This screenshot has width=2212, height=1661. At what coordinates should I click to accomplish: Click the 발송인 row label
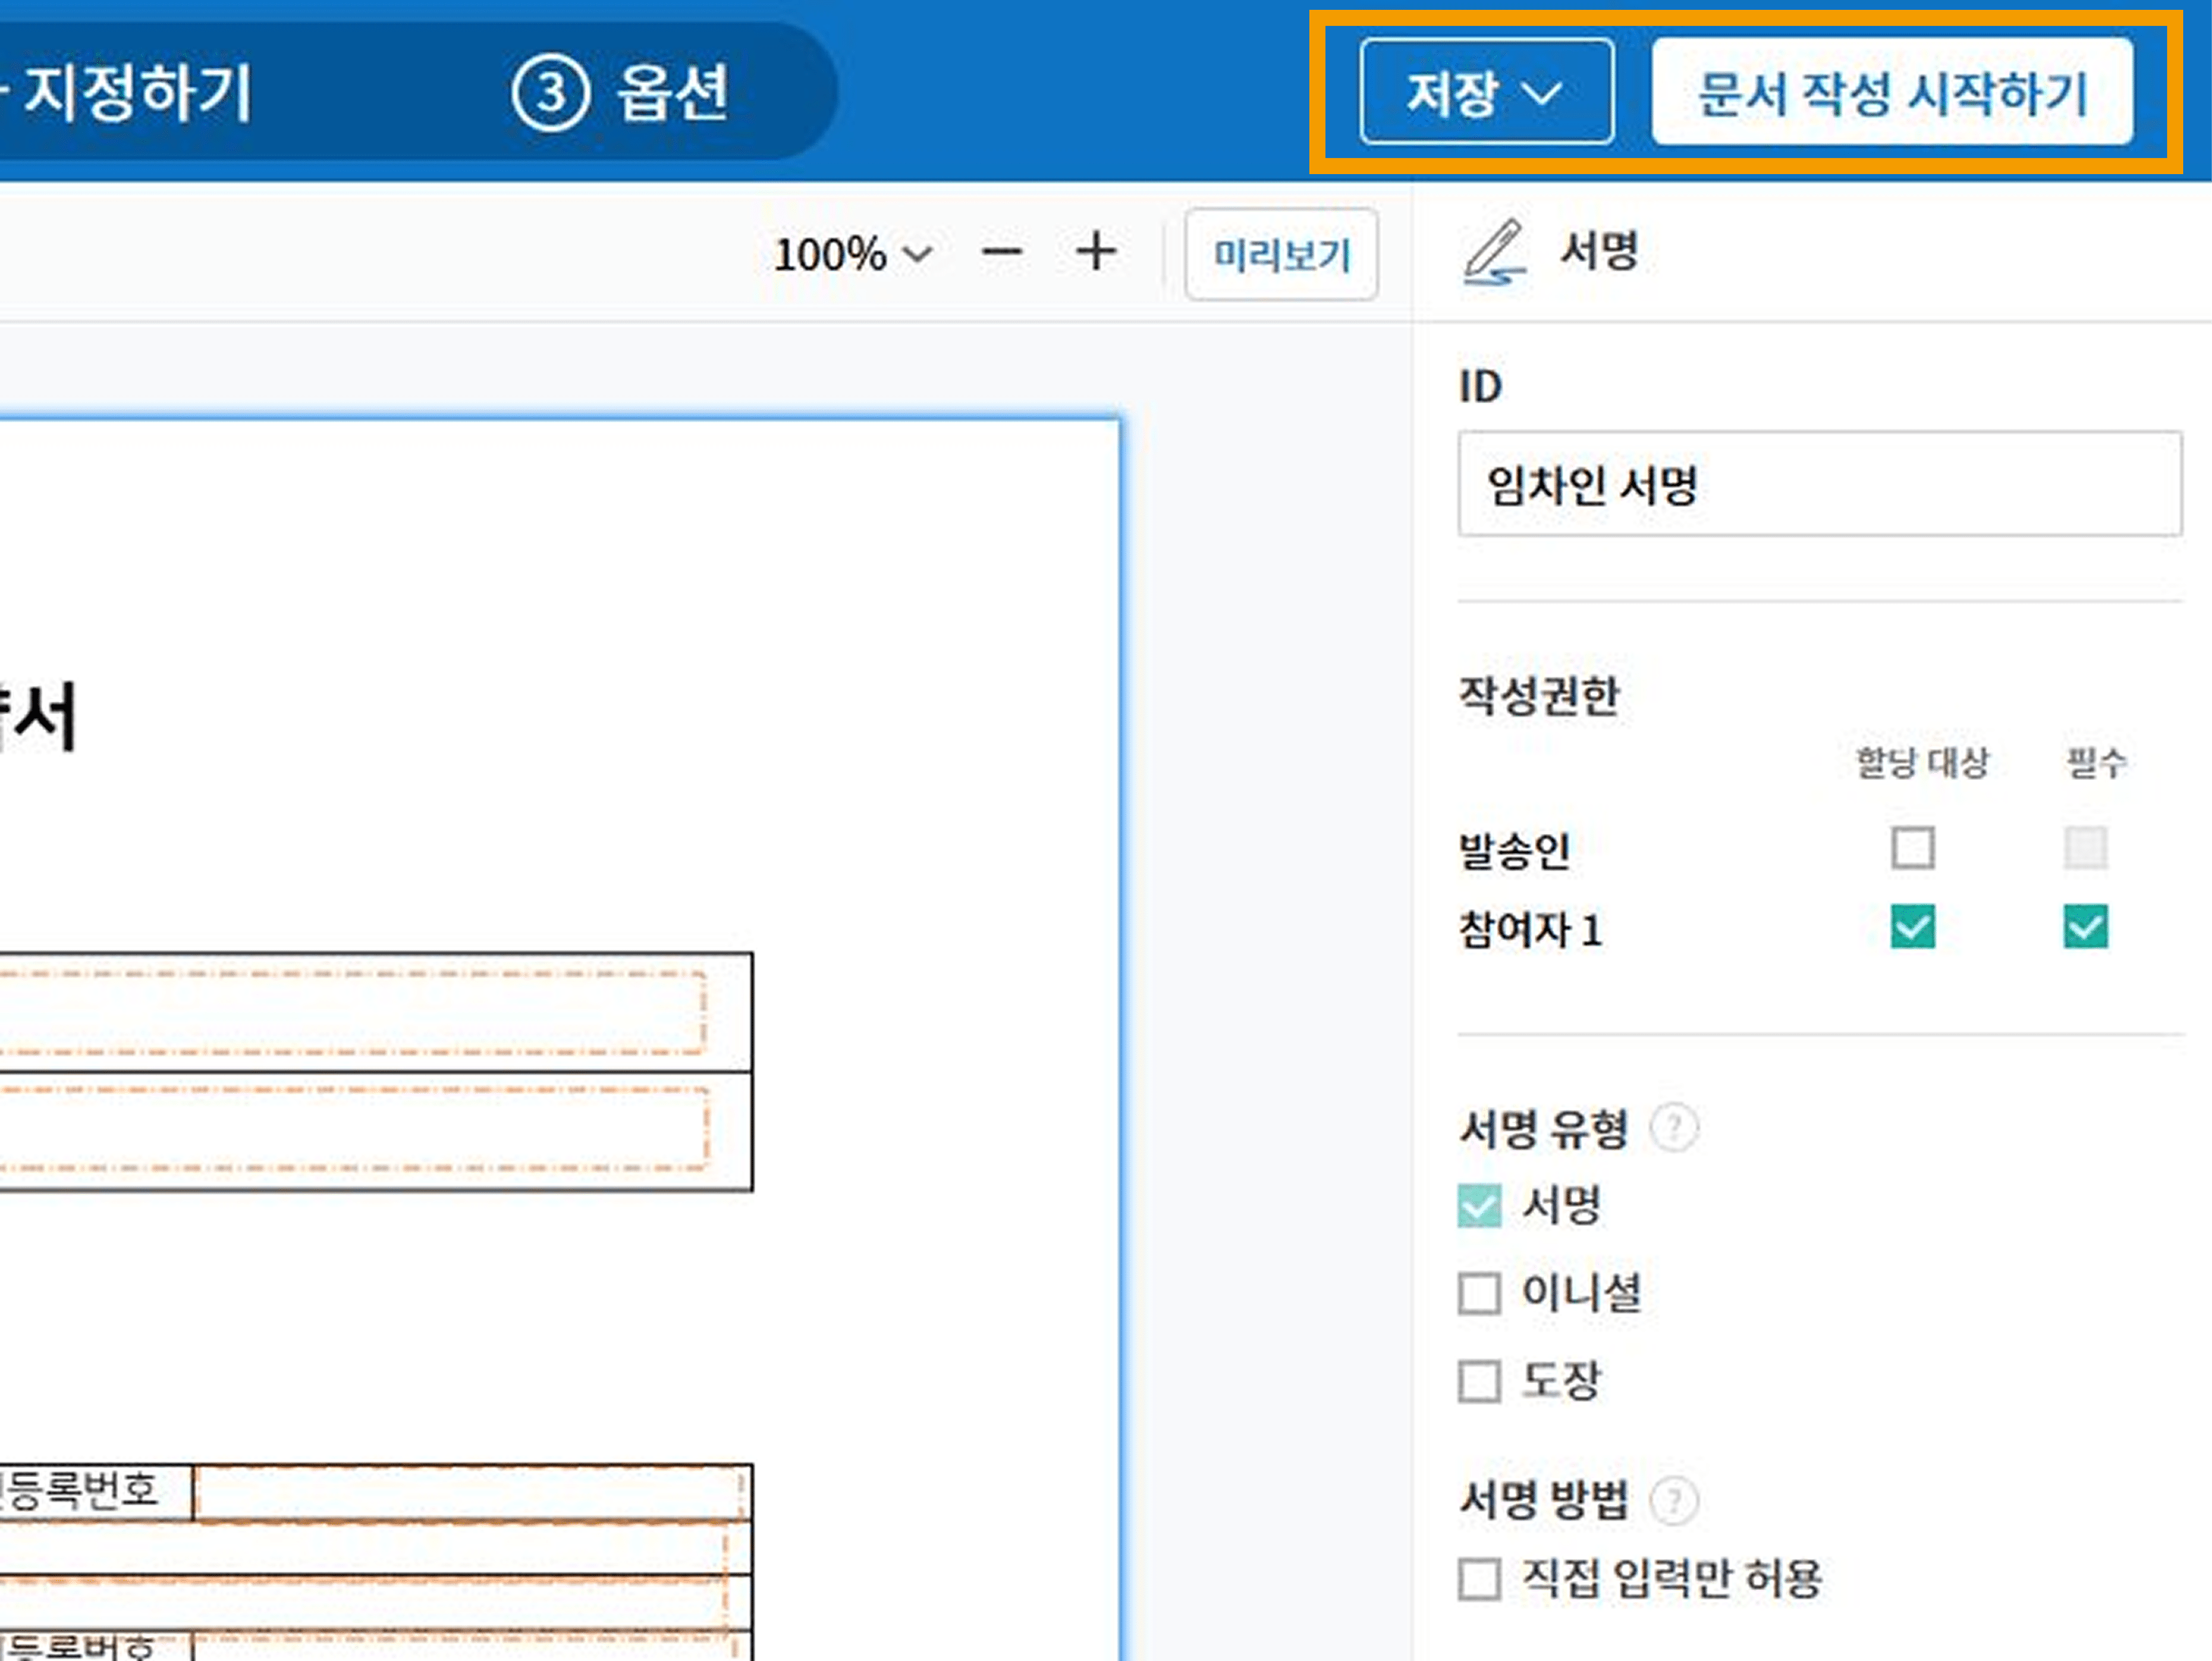(1514, 852)
